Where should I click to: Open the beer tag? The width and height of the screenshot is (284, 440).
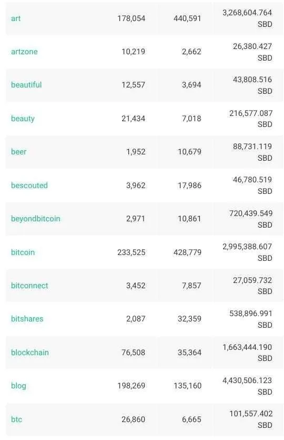[19, 152]
